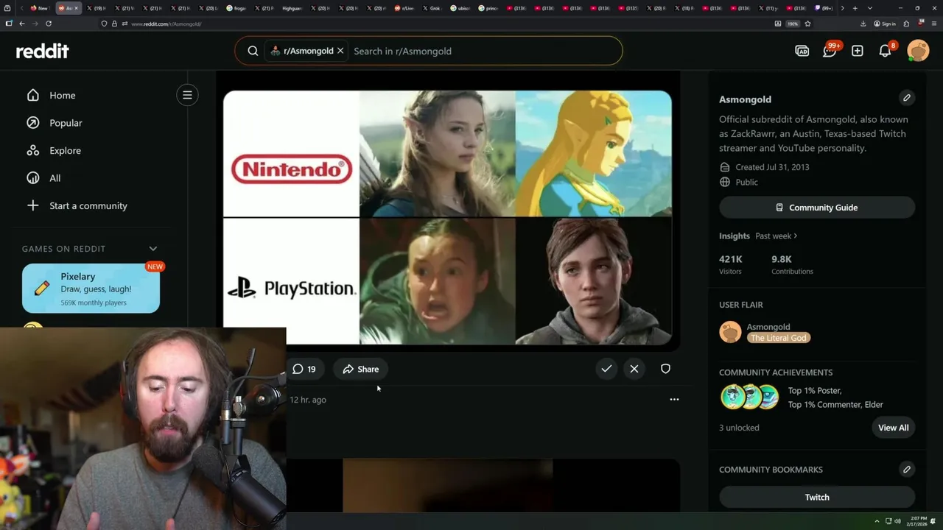Open the moderator shield icon
943x530 pixels.
click(x=665, y=369)
